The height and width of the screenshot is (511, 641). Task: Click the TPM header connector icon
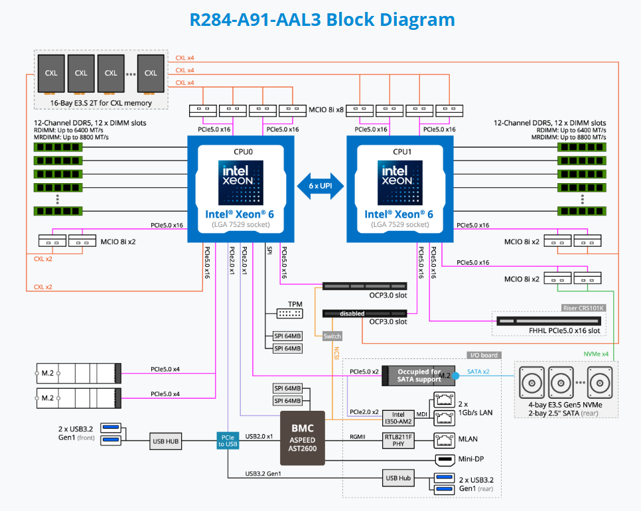(289, 314)
